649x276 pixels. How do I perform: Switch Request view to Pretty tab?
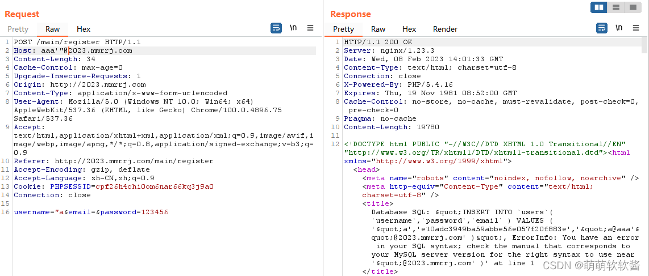click(18, 29)
